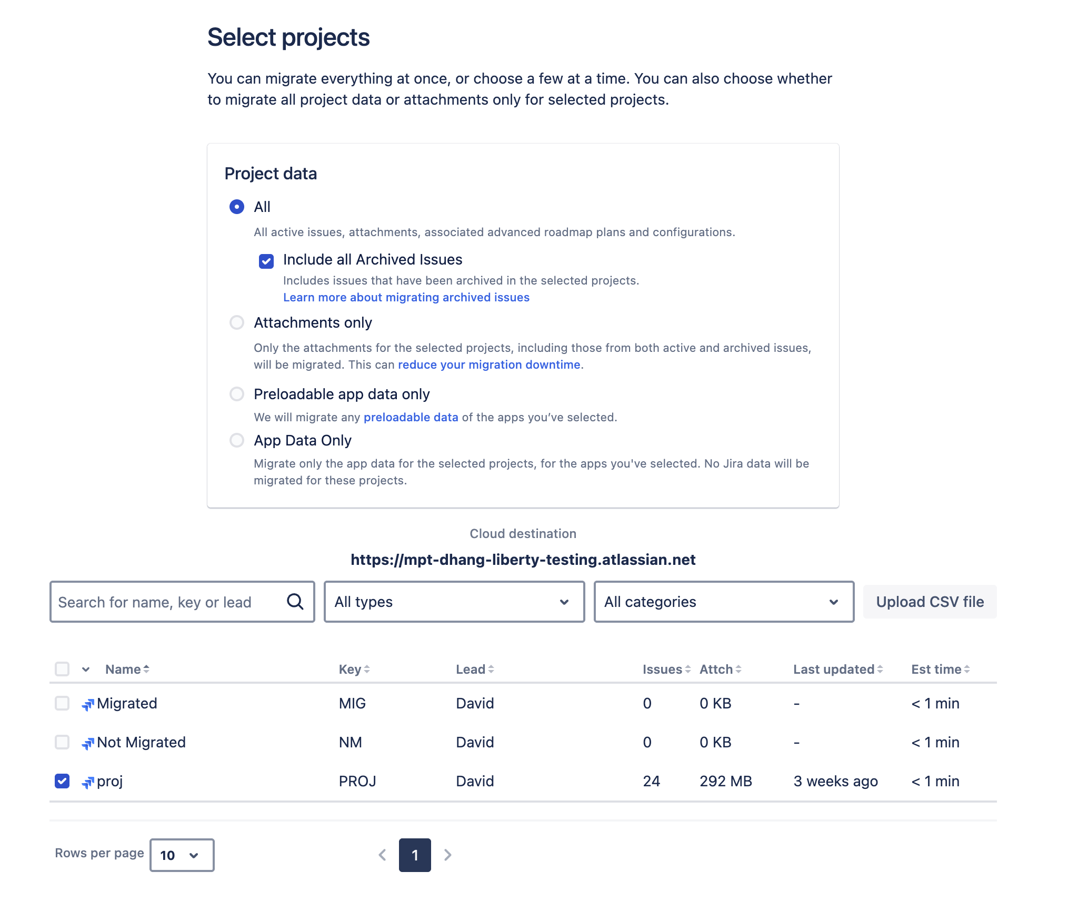Open the All types dropdown
Viewport: 1068px width, 902px height.
(x=453, y=602)
